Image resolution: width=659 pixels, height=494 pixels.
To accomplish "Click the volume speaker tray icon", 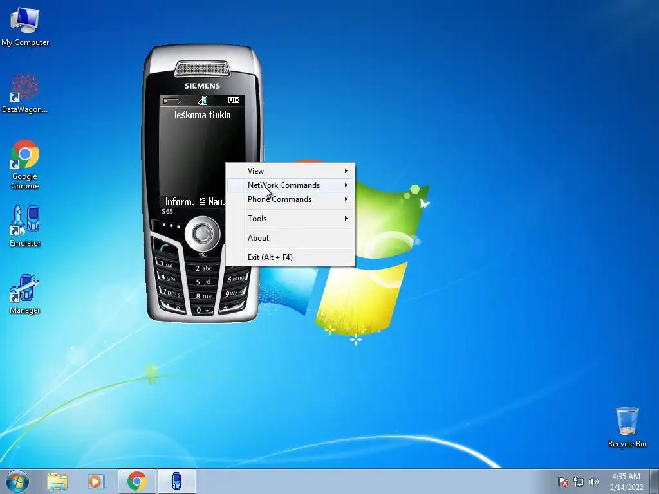I will [593, 482].
